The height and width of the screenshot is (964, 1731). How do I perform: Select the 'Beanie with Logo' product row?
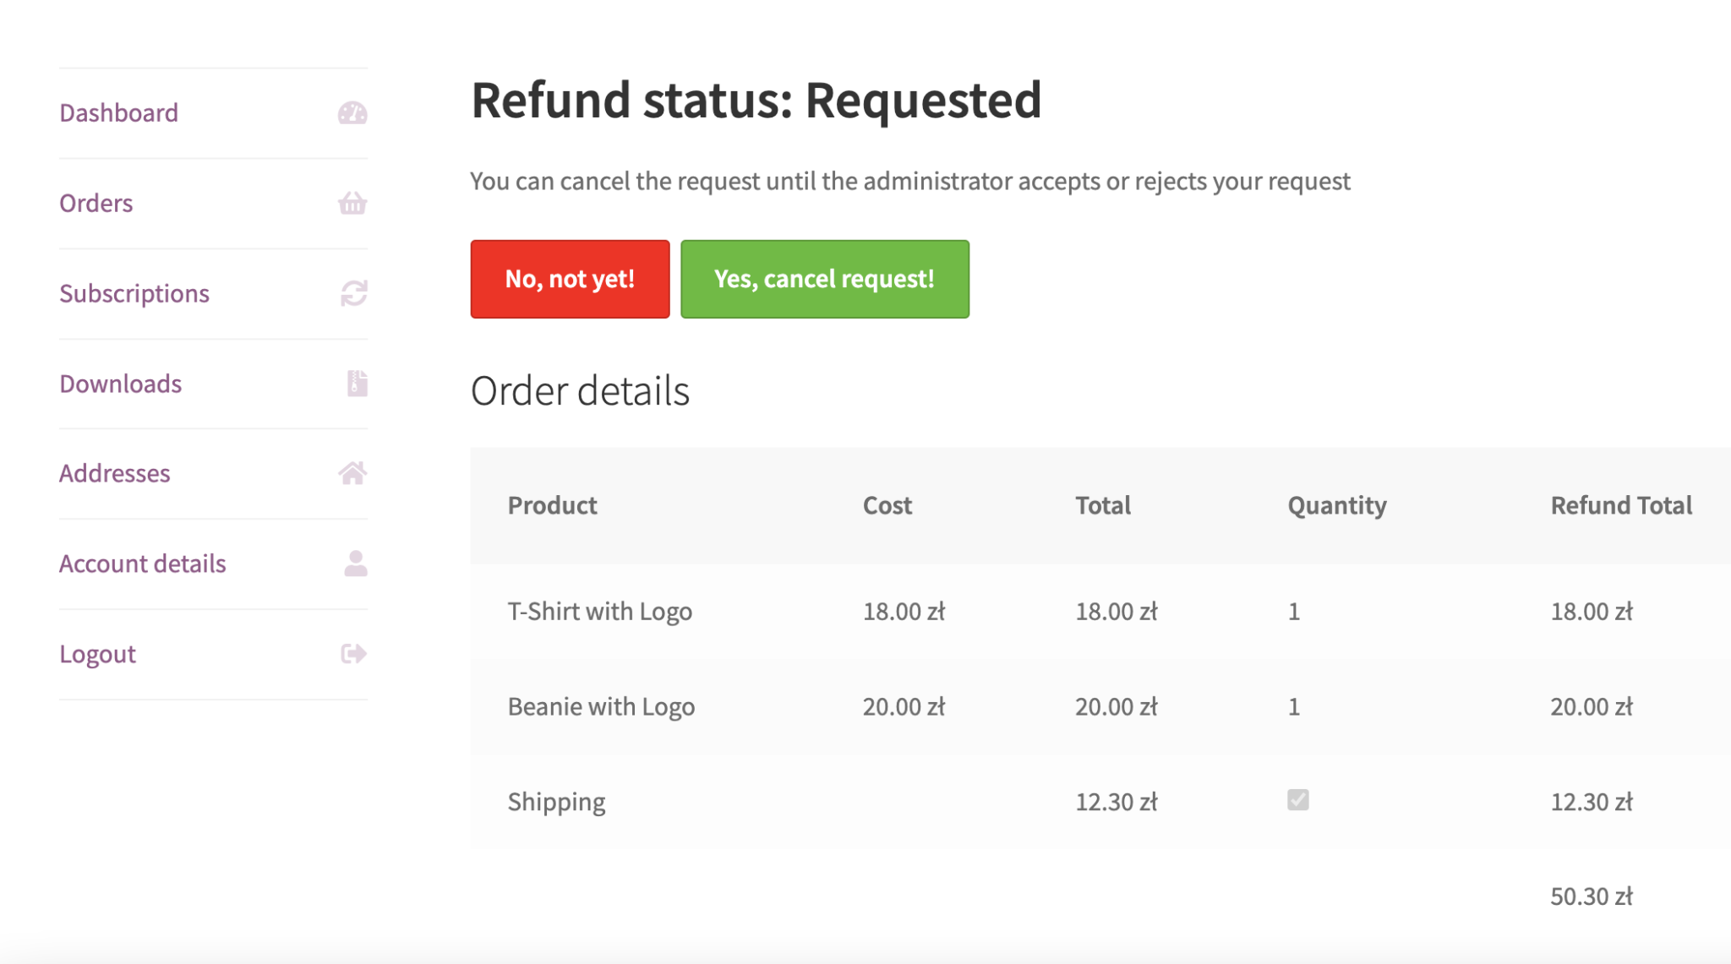(x=601, y=705)
